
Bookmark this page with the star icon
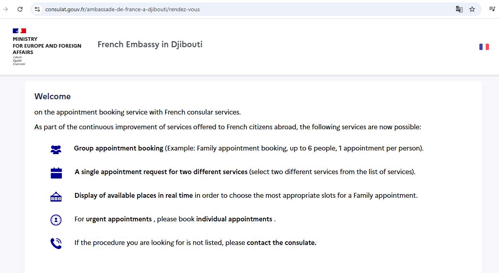click(472, 9)
